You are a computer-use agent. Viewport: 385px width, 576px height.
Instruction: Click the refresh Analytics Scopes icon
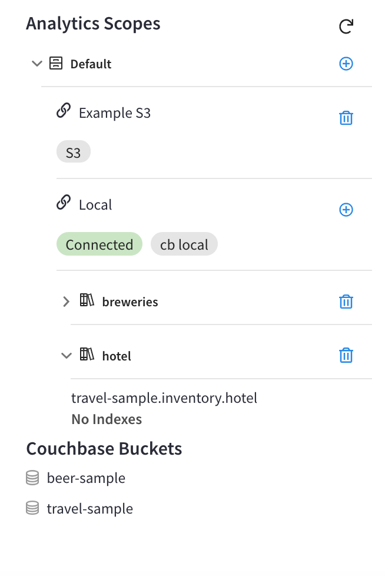pos(346,26)
